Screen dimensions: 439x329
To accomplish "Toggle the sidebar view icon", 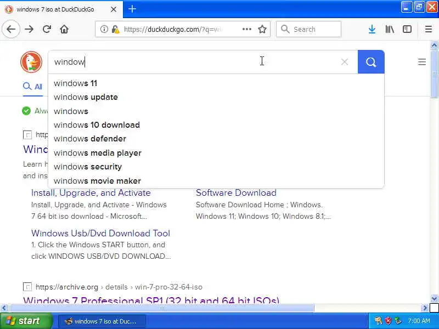I will click(407, 29).
